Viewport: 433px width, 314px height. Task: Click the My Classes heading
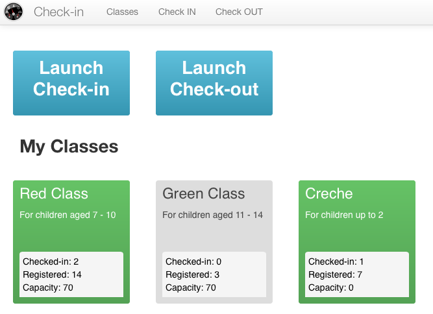coord(69,146)
